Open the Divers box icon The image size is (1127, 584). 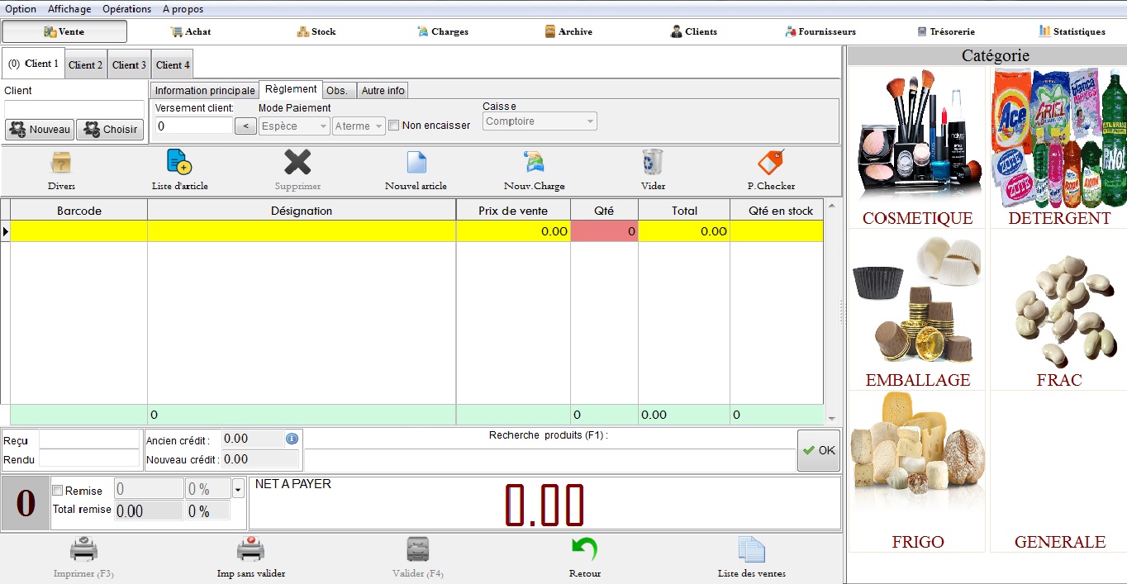pos(61,163)
